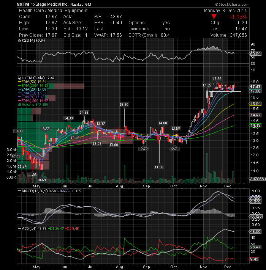Click the EMA(9) 17.42 legend entry
This screenshot has width=266, height=270.
(32, 97)
